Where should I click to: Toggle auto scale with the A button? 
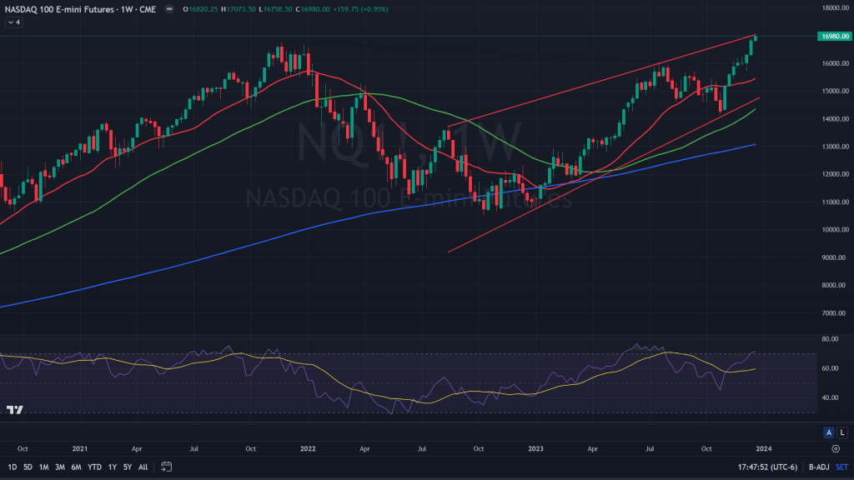[828, 432]
